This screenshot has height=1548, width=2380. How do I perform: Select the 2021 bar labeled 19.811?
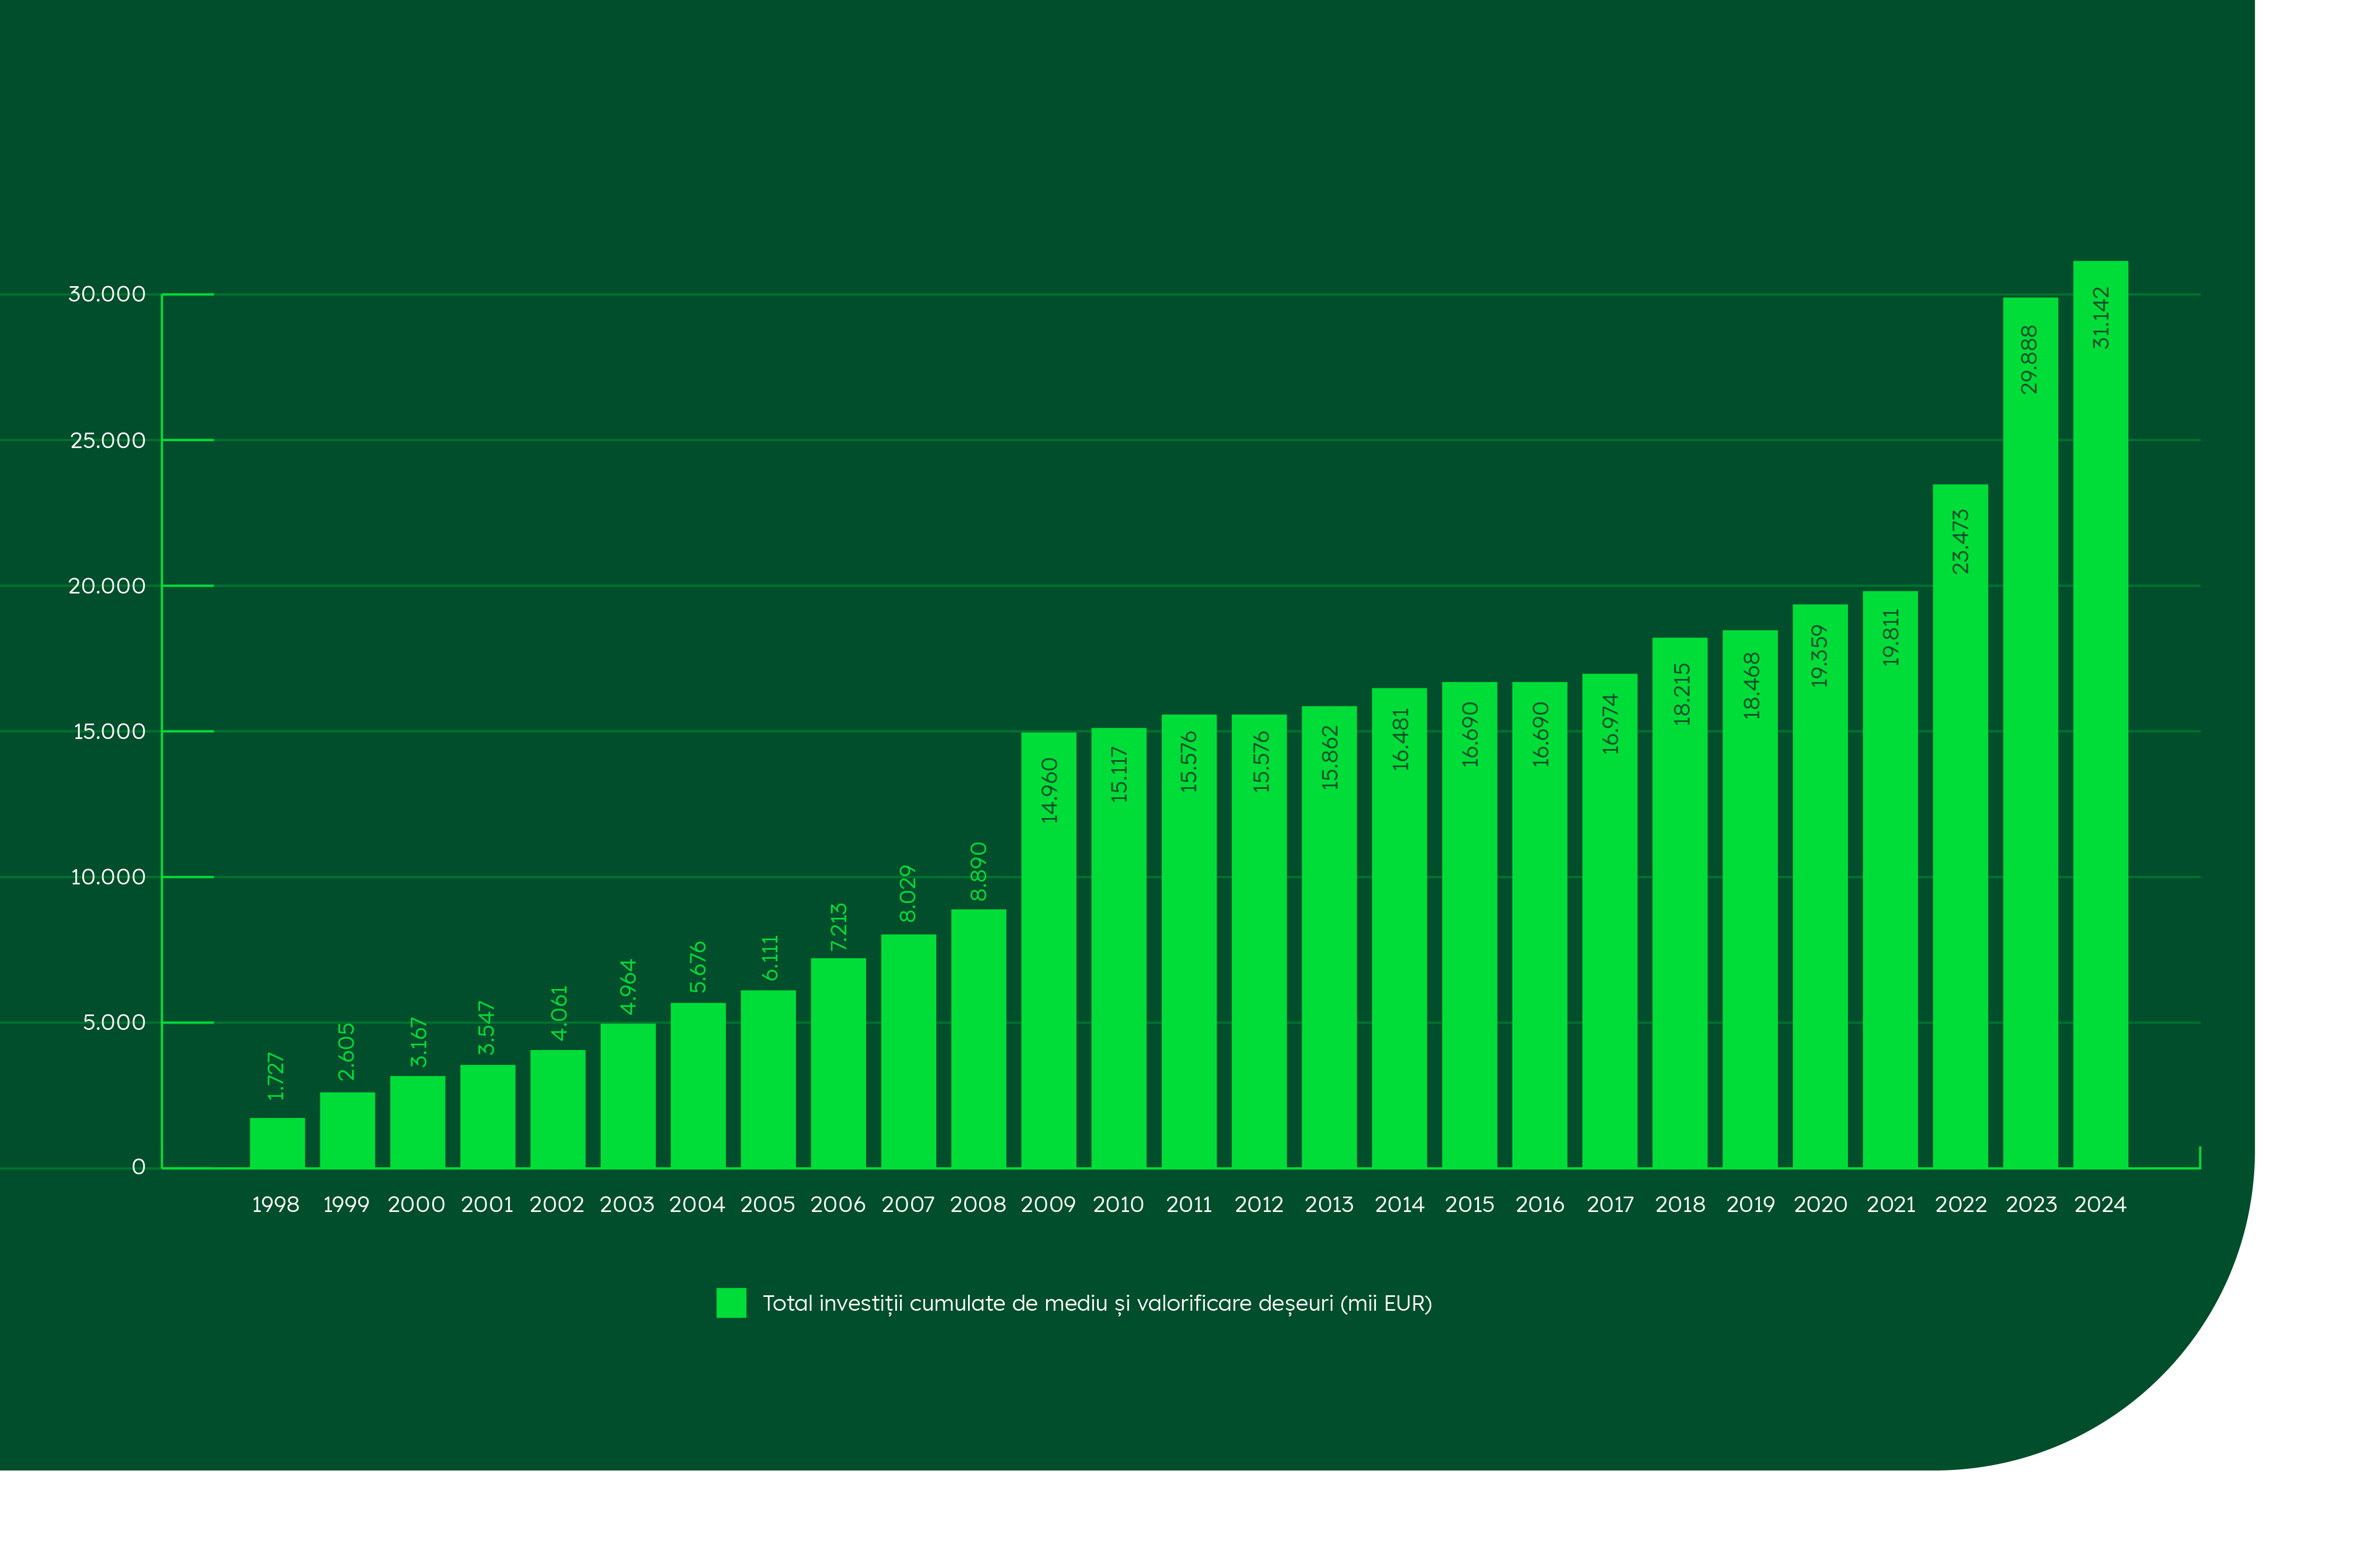1890,879
